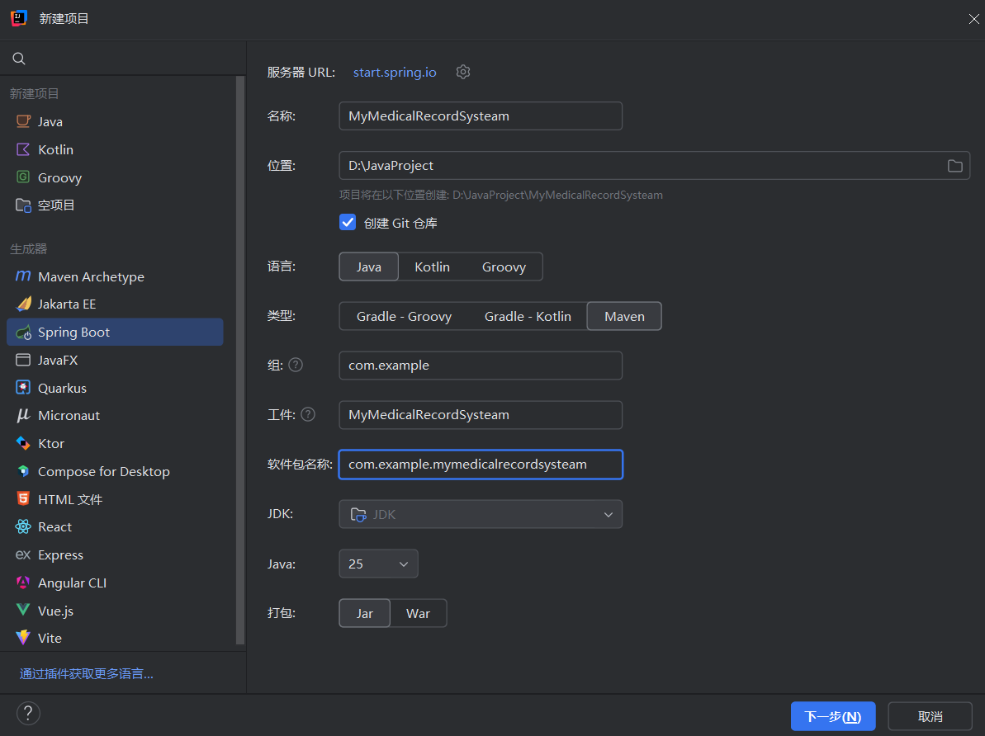Screen dimensions: 985x736
Task: Select the 空项目 option in the sidebar
Action: 56,205
